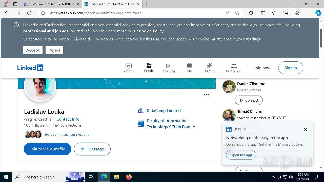Connect with Daniel Zikmund
Screen dimensions: 324x182
[249, 100]
